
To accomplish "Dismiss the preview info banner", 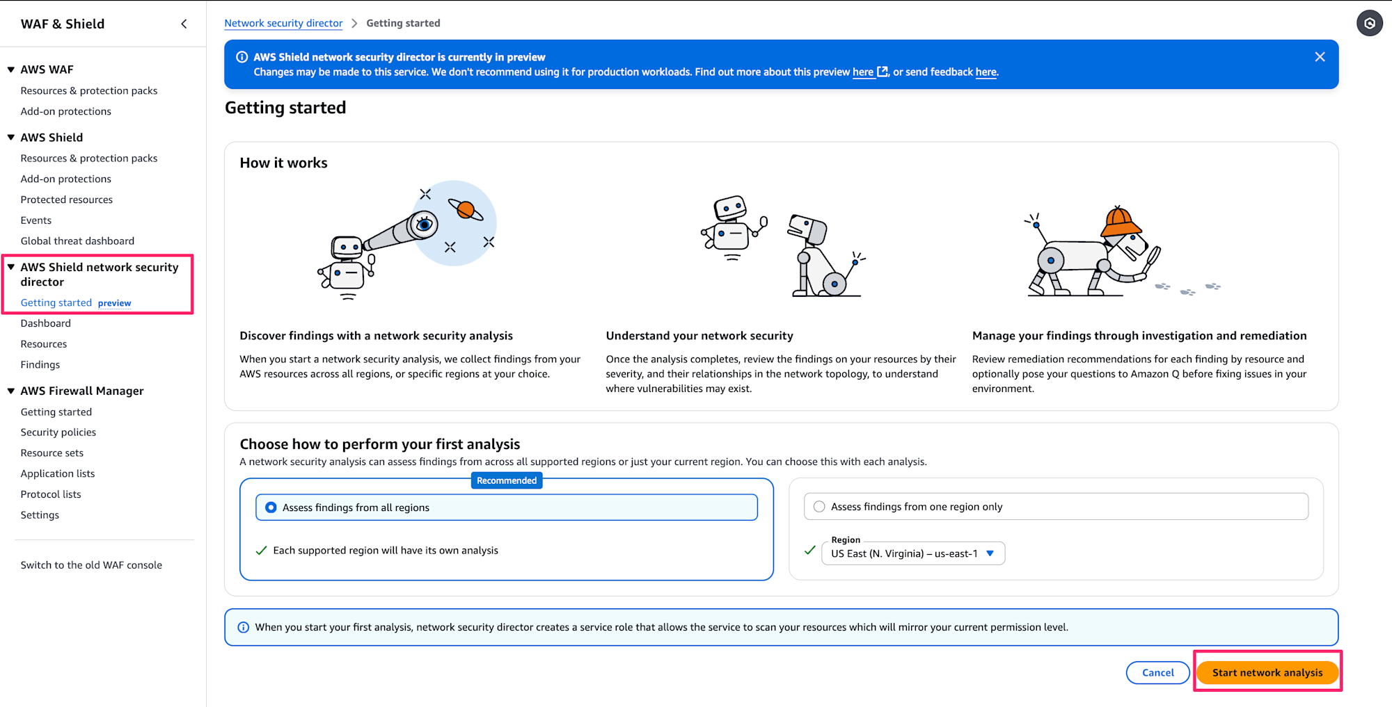I will pyautogui.click(x=1320, y=57).
